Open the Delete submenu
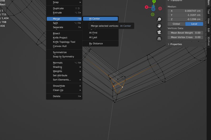This screenshot has width=211, height=140. (64, 96)
